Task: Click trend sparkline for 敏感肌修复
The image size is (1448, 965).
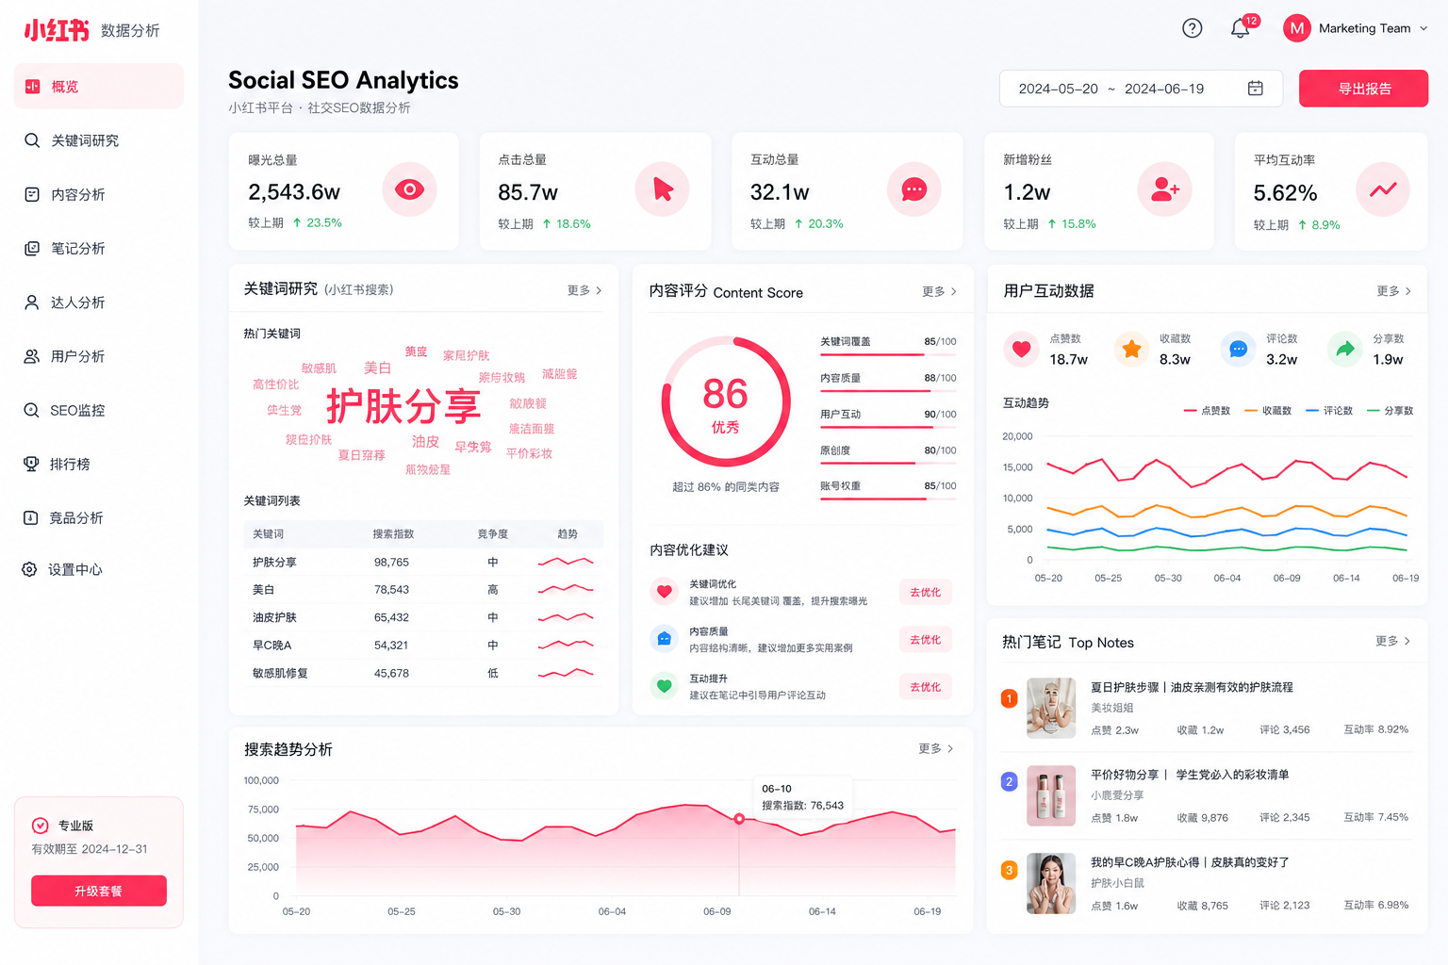Action: coord(566,673)
